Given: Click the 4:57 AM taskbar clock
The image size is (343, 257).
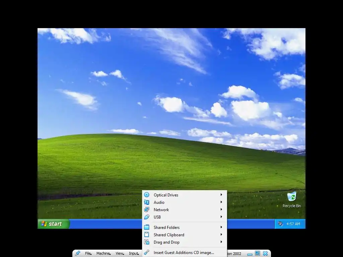Looking at the screenshot, I should click(293, 224).
